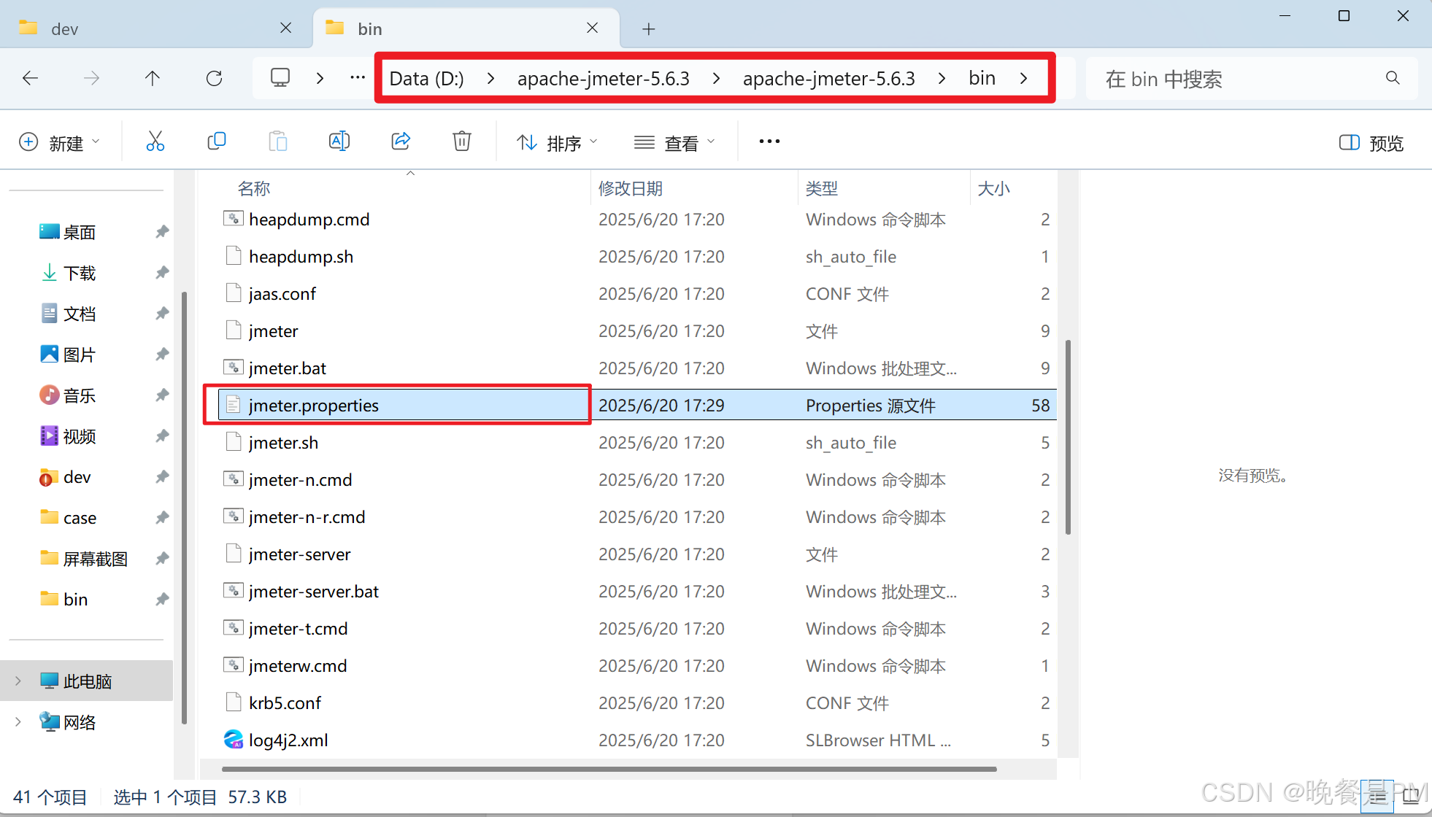Click the bin breadcrumb segment

[x=982, y=78]
